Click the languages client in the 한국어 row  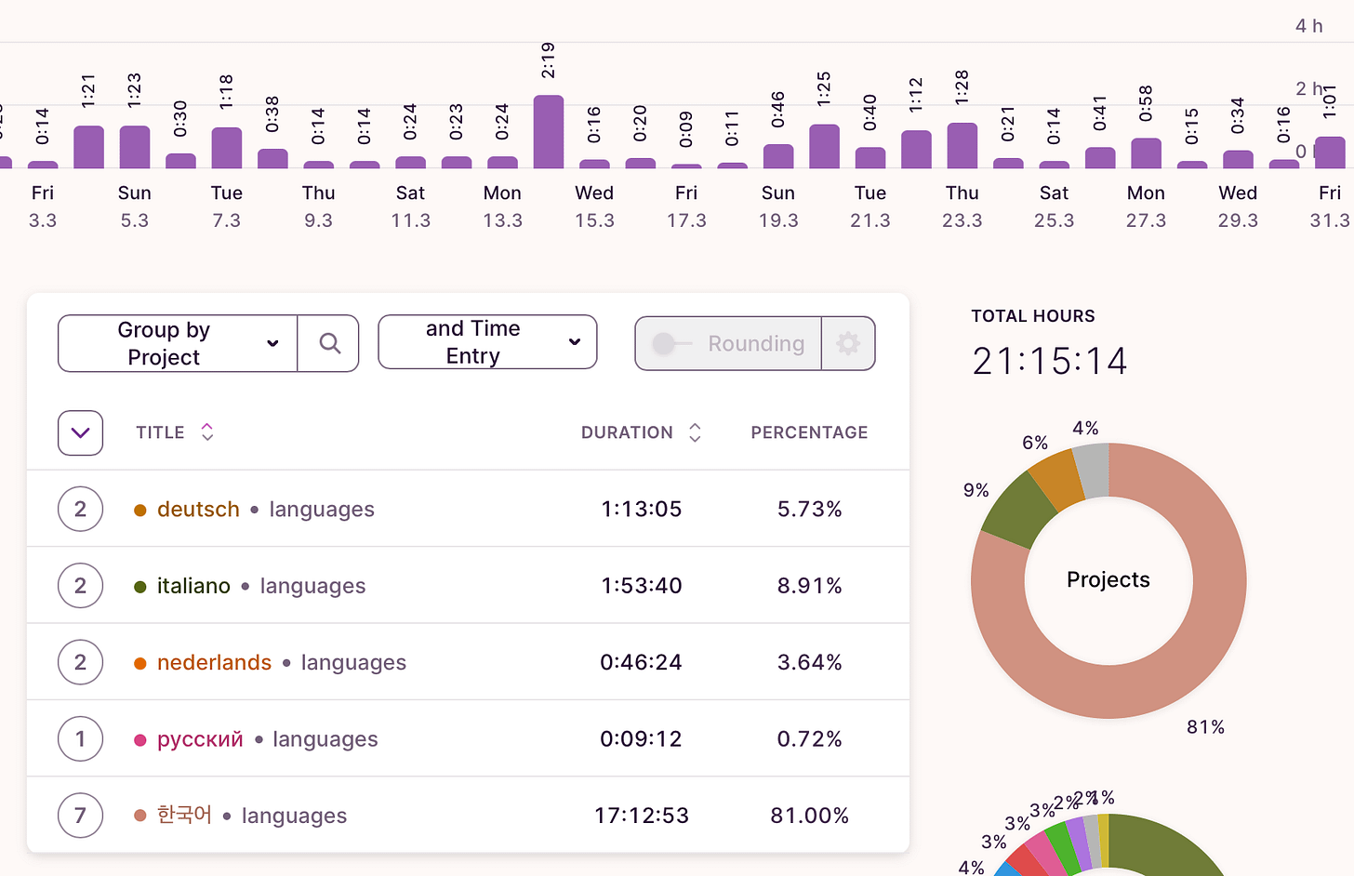(x=294, y=816)
